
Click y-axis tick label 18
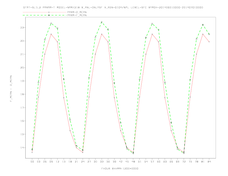point(22,94)
